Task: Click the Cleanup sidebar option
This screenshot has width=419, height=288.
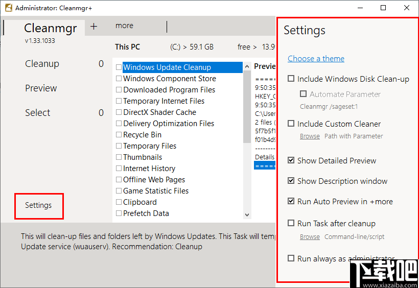Action: (x=42, y=64)
